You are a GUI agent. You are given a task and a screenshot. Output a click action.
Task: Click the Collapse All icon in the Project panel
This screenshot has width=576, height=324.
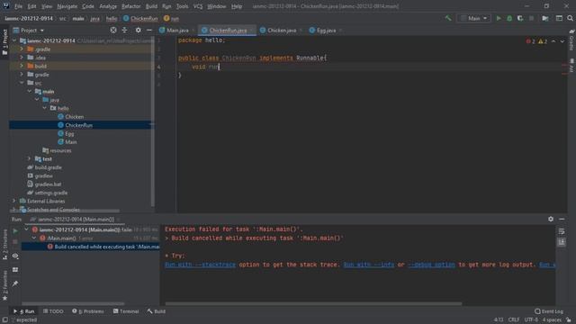[x=124, y=30]
